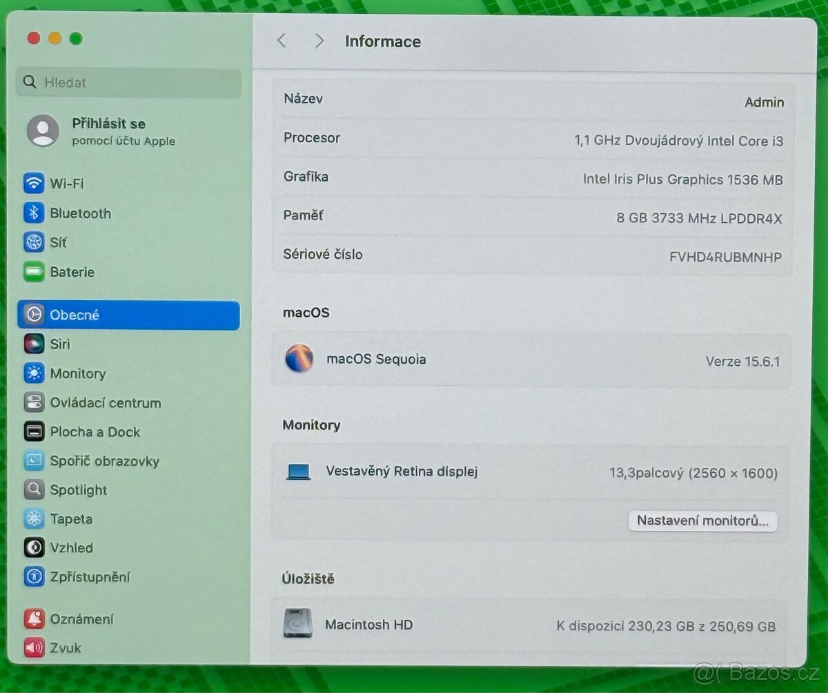Open Vzhled appearance settings
828x693 pixels.
[72, 547]
